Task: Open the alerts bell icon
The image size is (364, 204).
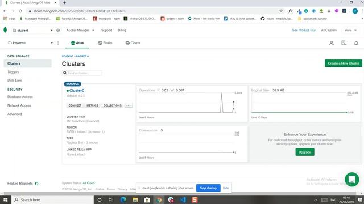Action: (x=356, y=43)
